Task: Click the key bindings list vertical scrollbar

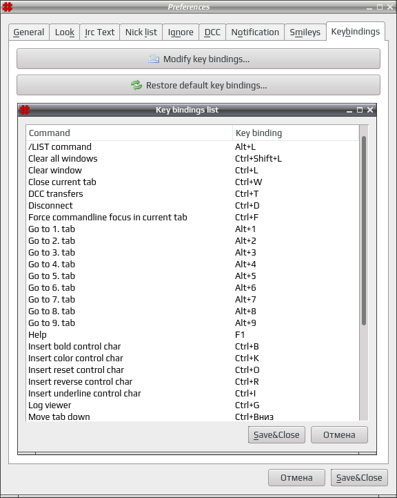Action: 364,230
